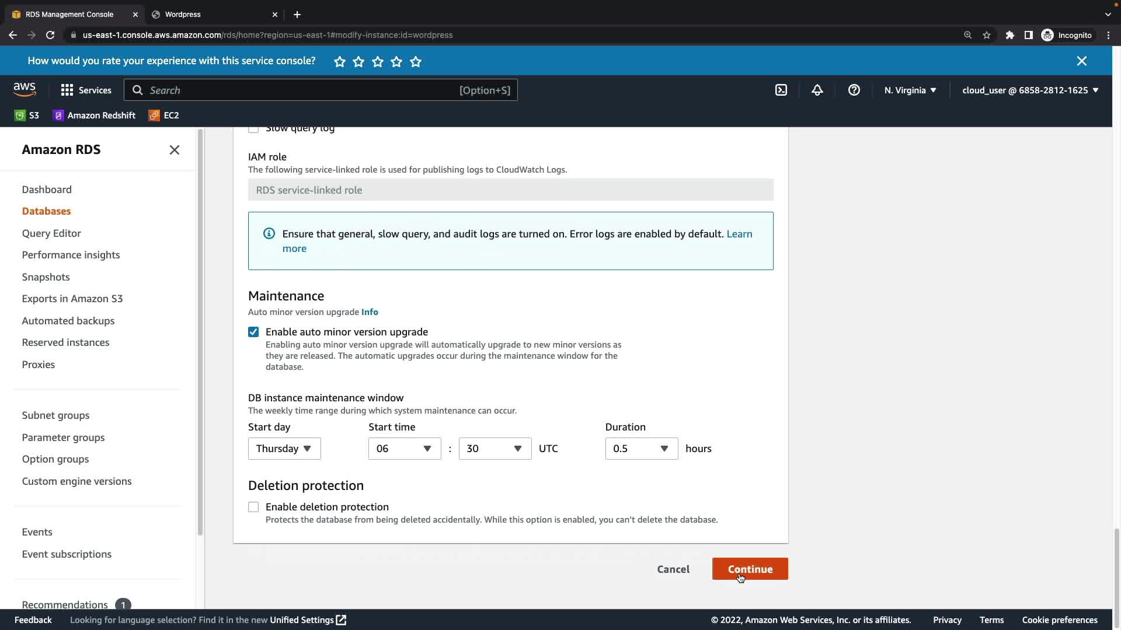Click the help question mark icon

854,90
